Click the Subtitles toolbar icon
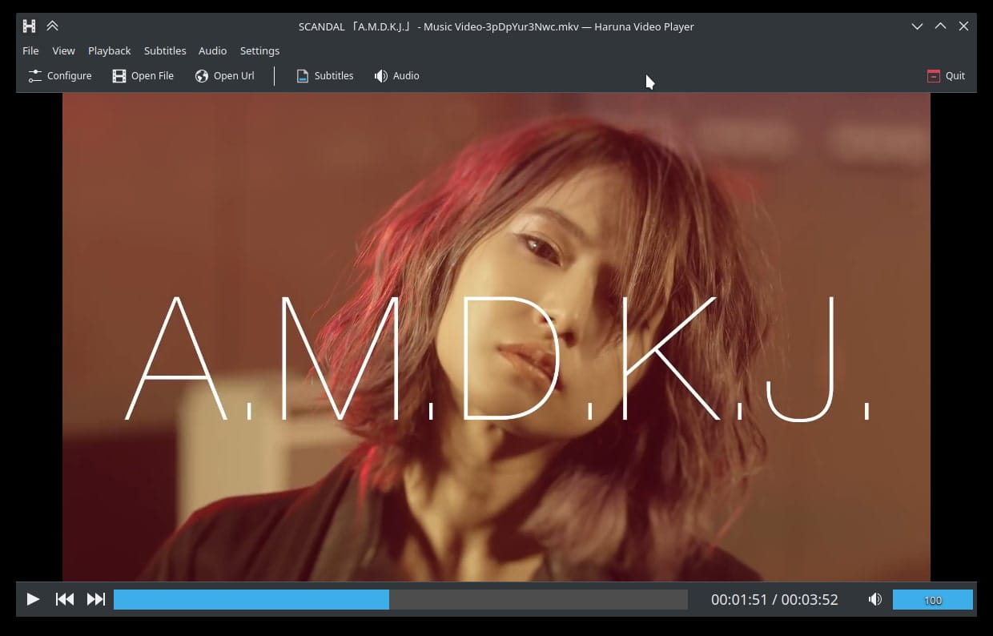This screenshot has height=636, width=993. pyautogui.click(x=302, y=75)
